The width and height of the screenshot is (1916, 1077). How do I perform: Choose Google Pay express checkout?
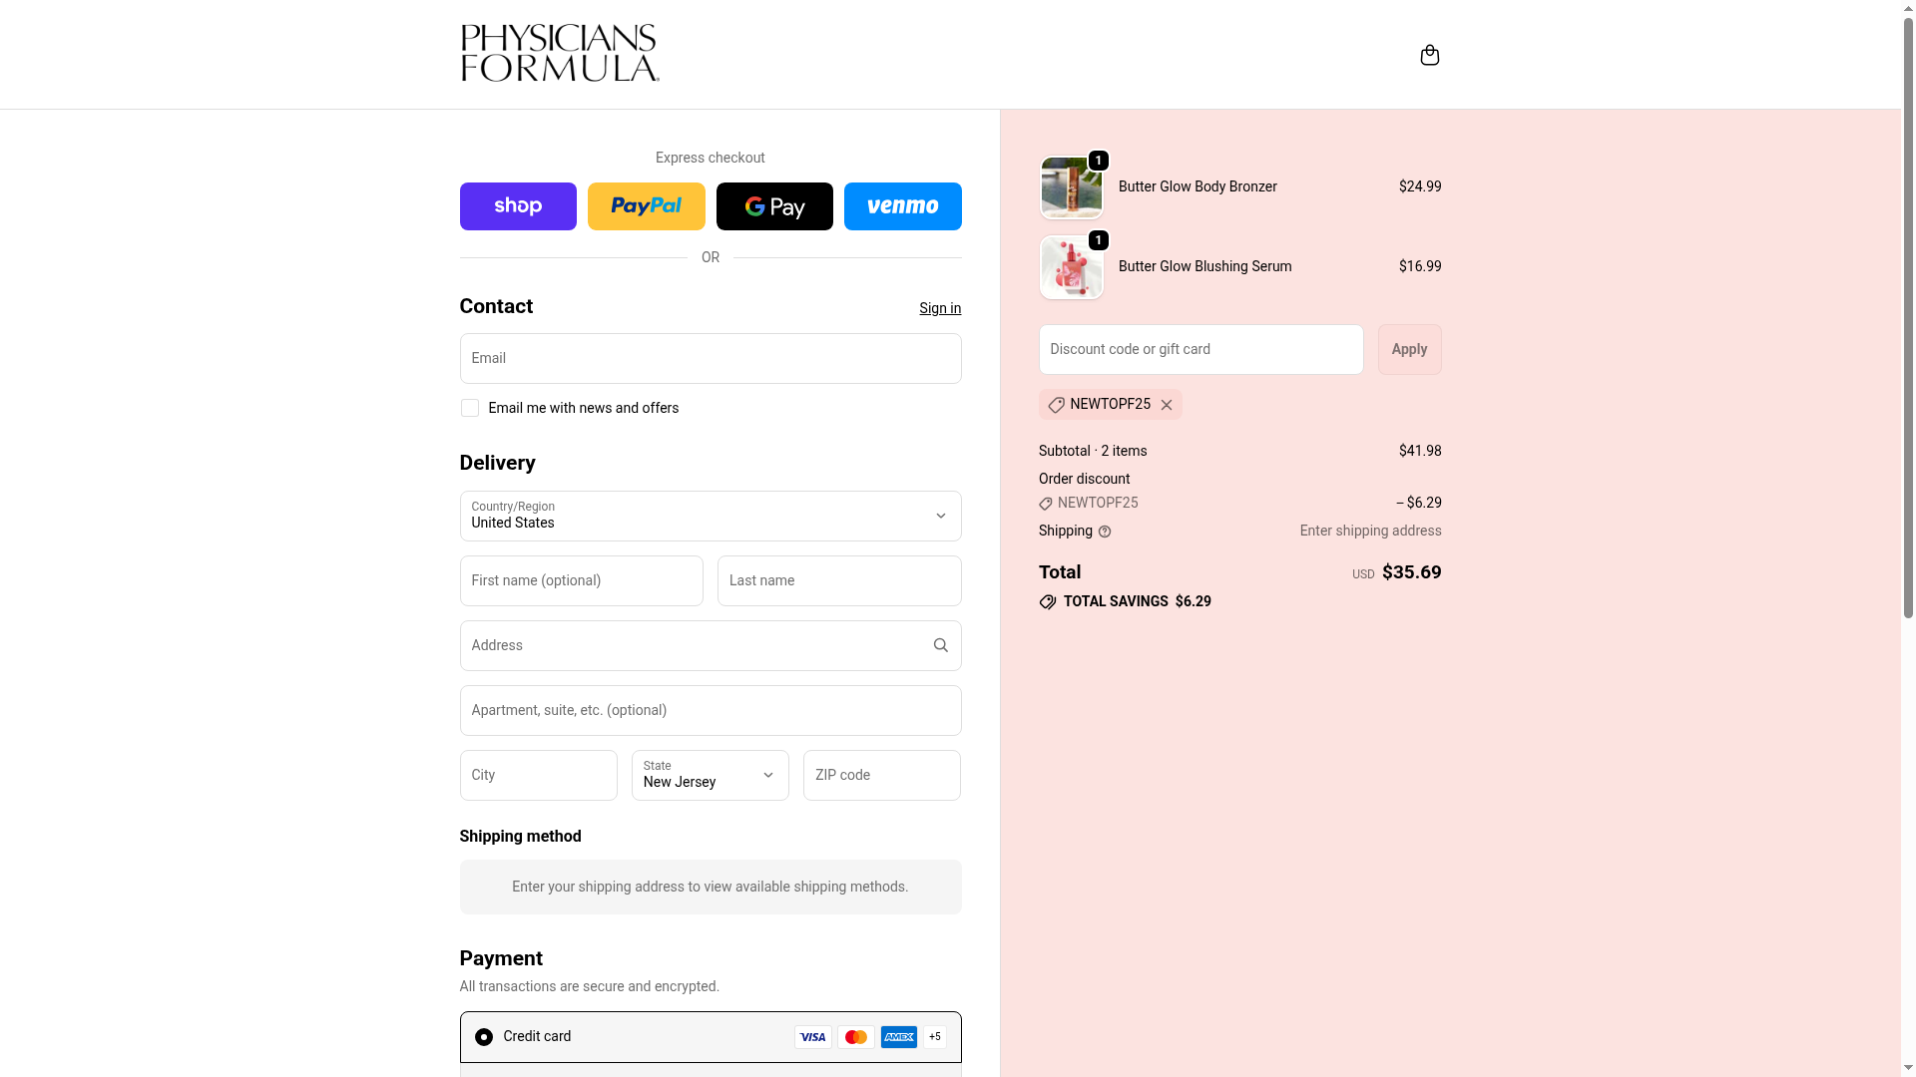tap(774, 206)
